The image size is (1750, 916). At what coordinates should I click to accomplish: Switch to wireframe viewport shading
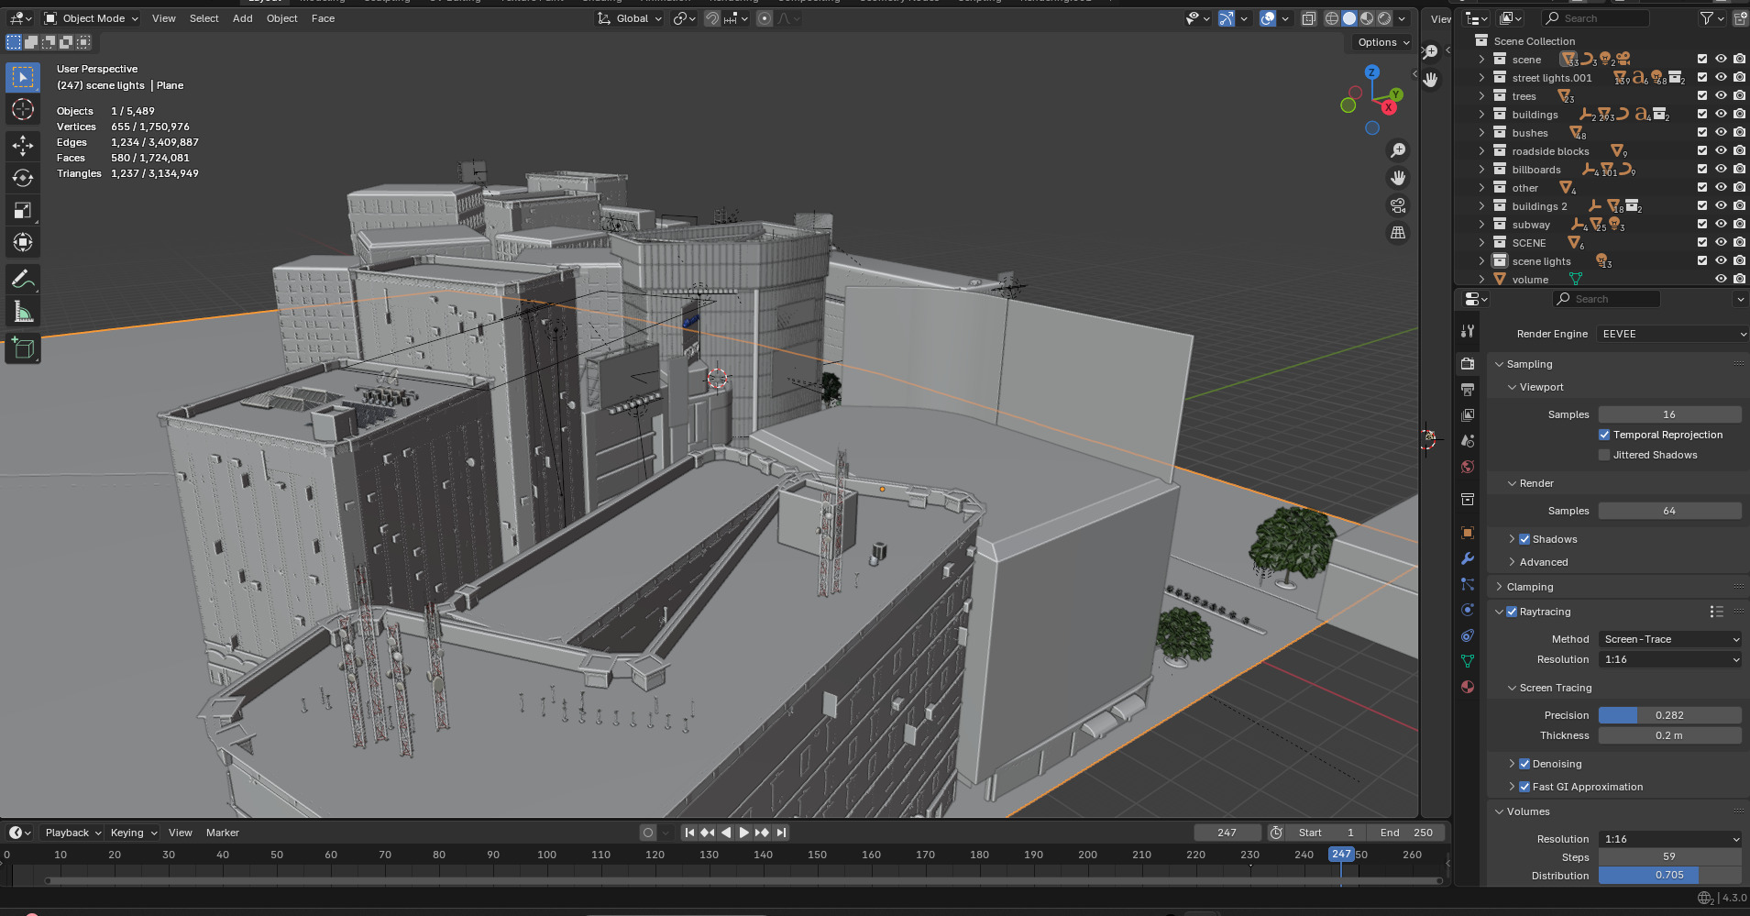1332,18
